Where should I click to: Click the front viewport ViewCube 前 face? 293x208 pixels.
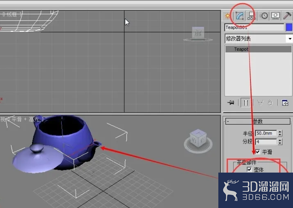[198, 33]
